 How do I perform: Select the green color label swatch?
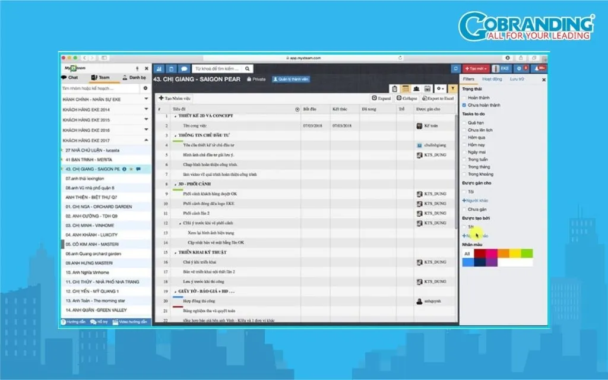pos(527,254)
